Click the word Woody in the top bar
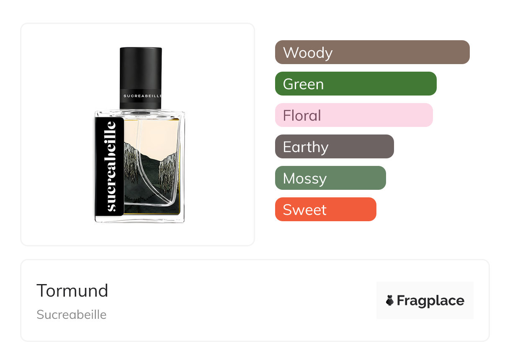 coord(308,52)
